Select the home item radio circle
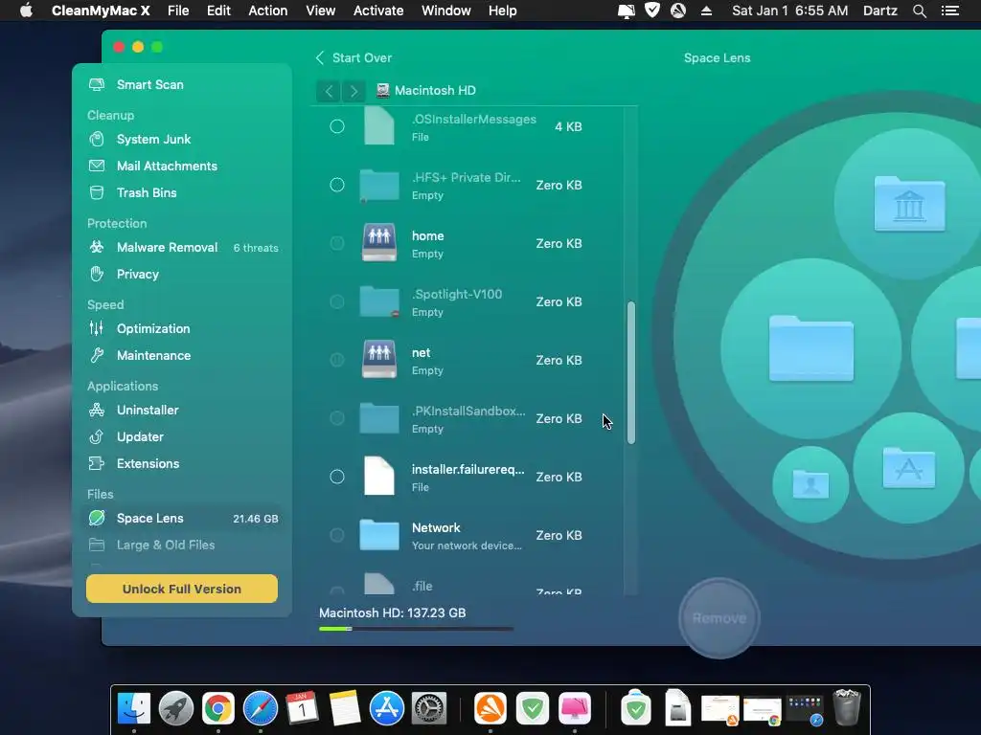The image size is (981, 735). click(337, 243)
